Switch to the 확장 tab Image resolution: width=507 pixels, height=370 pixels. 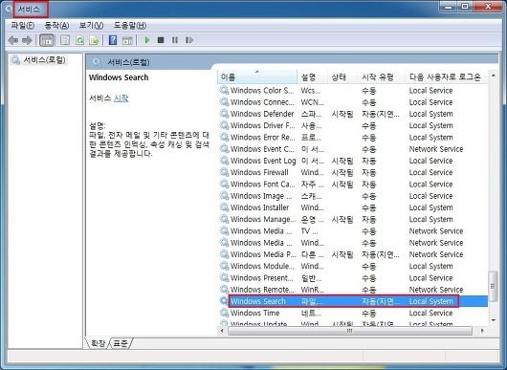click(98, 343)
